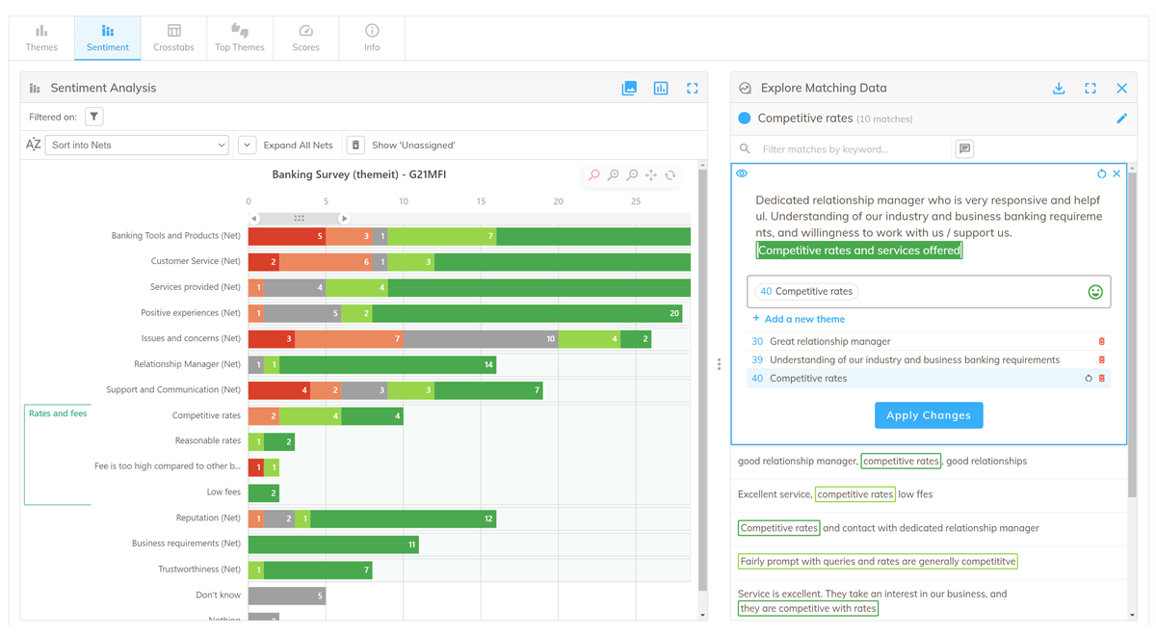Image resolution: width=1156 pixels, height=636 pixels.
Task: Click the Rates and fees net label
Action: coord(58,413)
